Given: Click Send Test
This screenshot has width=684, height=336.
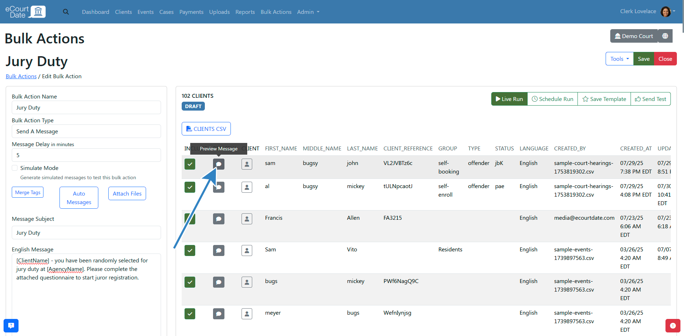Looking at the screenshot, I should coord(651,99).
